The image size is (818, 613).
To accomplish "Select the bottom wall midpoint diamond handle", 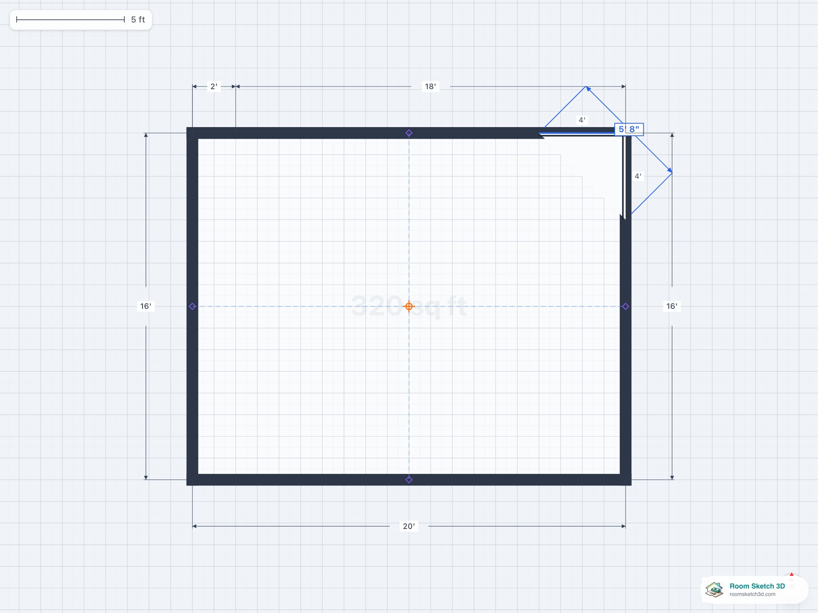I will [x=409, y=480].
